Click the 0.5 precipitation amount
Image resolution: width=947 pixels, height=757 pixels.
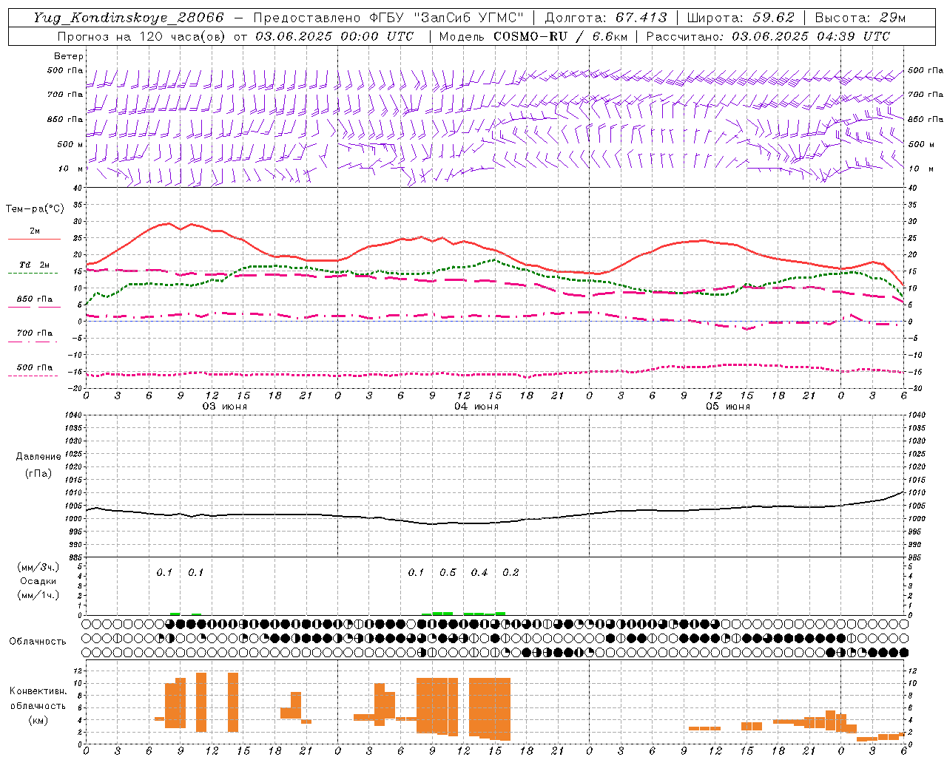click(448, 573)
